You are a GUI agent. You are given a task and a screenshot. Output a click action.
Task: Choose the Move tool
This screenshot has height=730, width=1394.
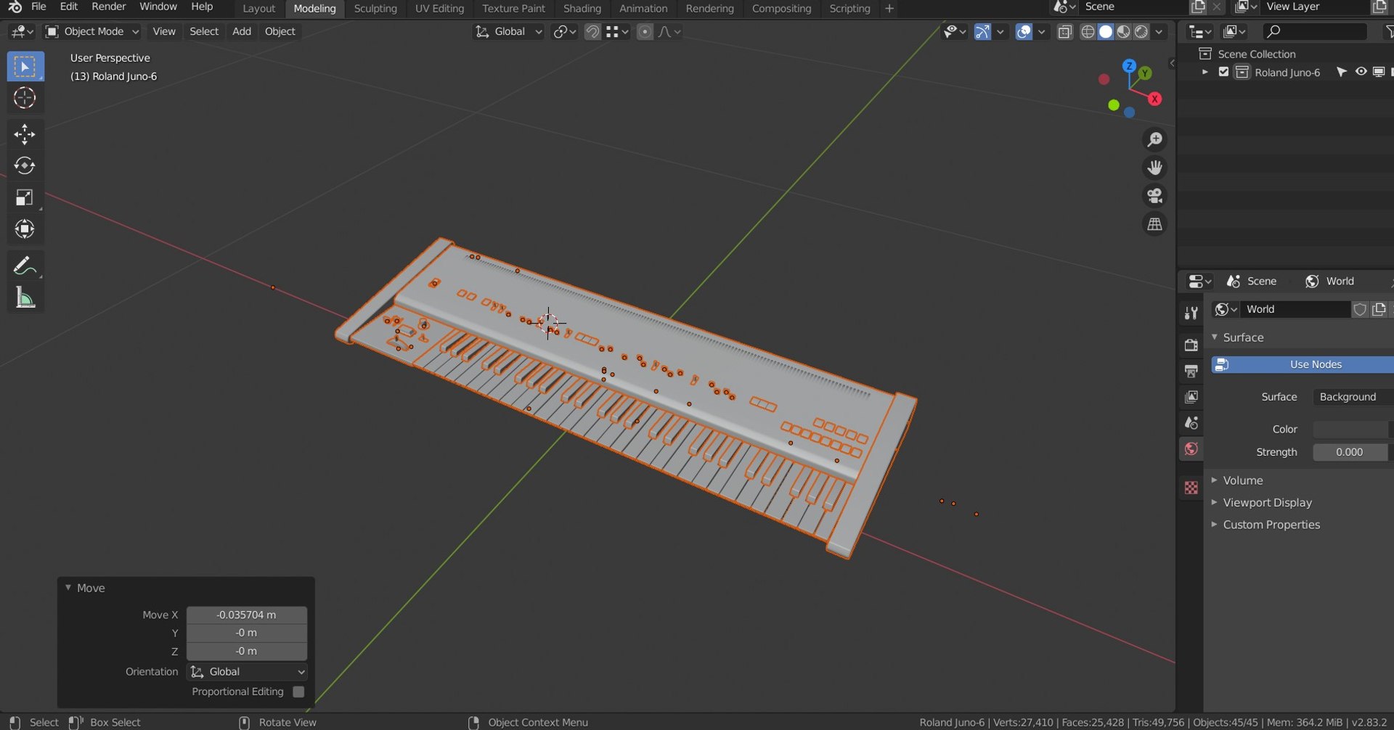[25, 134]
